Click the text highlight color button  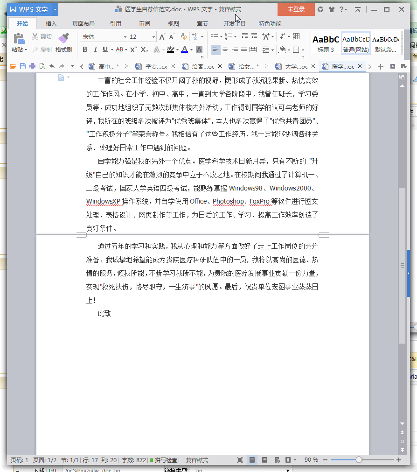170,49
